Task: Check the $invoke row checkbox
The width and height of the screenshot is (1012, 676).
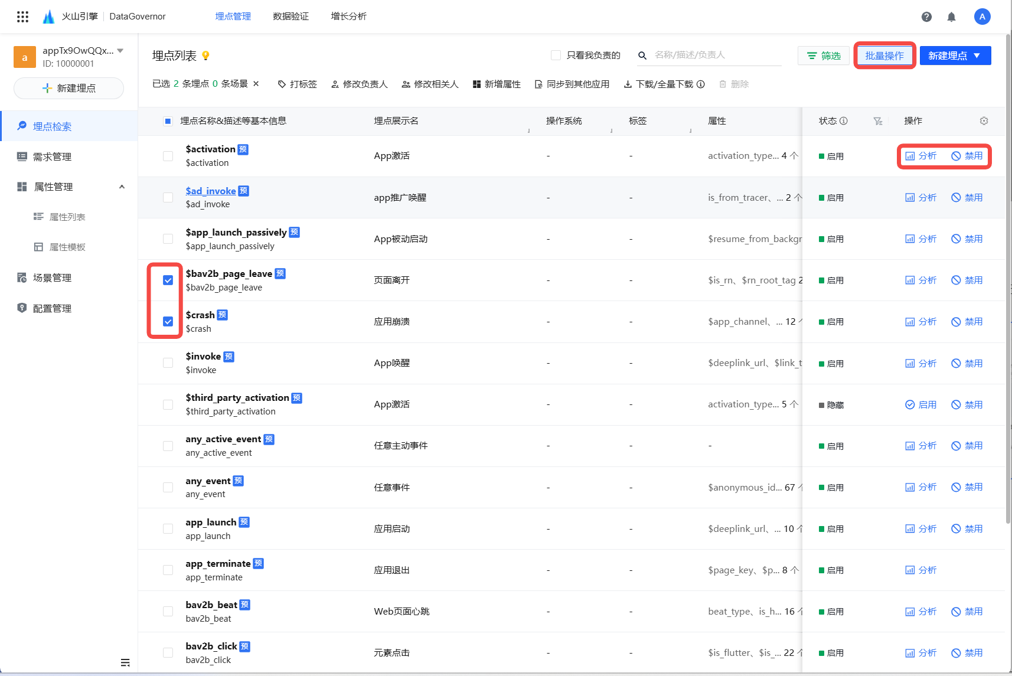Action: pyautogui.click(x=168, y=363)
